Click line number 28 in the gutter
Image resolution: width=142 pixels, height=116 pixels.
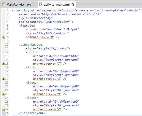tap(7, 113)
